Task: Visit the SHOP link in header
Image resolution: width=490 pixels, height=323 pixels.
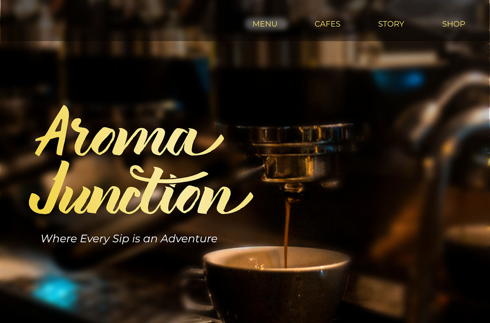Action: pos(454,24)
